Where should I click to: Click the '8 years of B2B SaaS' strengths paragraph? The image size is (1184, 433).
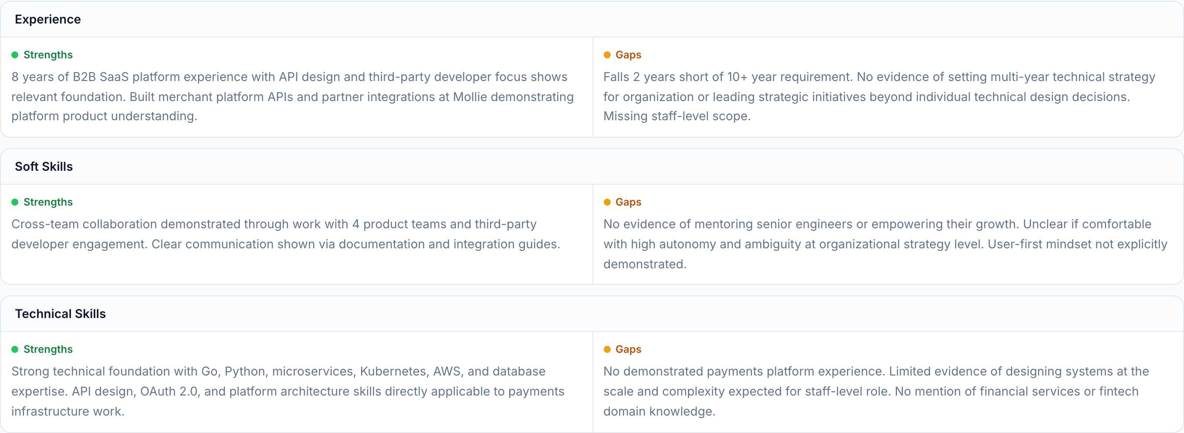(x=292, y=97)
